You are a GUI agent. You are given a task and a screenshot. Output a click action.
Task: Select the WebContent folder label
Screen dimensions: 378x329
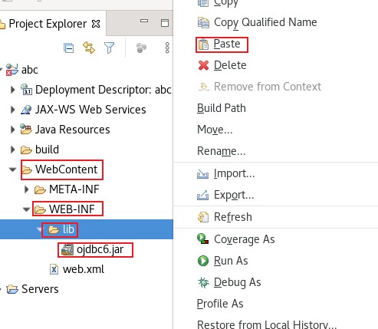click(66, 169)
